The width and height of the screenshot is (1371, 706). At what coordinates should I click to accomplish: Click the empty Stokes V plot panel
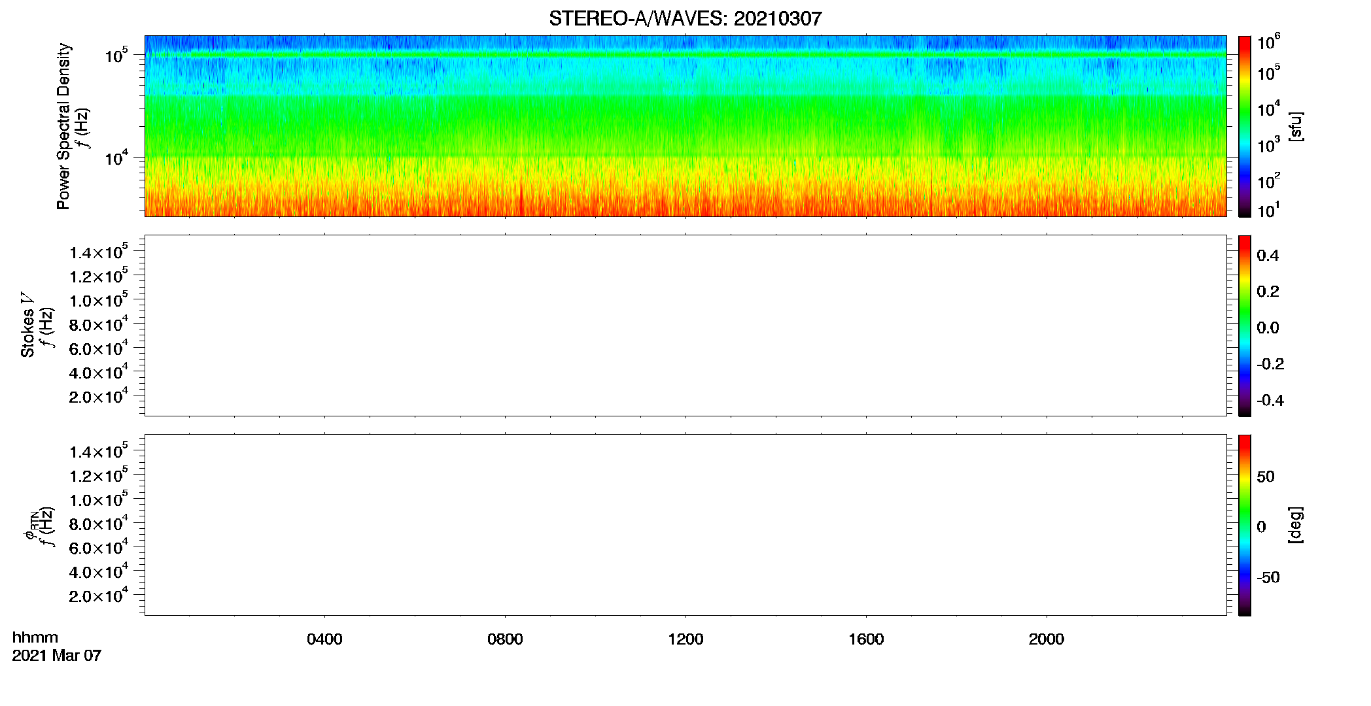(x=685, y=325)
